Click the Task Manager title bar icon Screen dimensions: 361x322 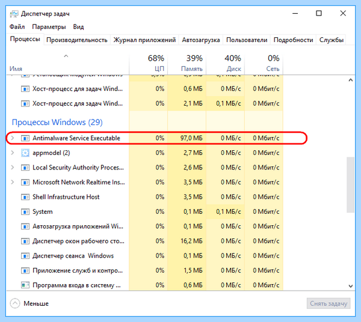pyautogui.click(x=14, y=14)
